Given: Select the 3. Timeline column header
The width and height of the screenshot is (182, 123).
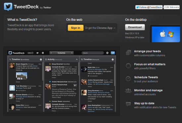Looking at the screenshot, I should 97,60.
